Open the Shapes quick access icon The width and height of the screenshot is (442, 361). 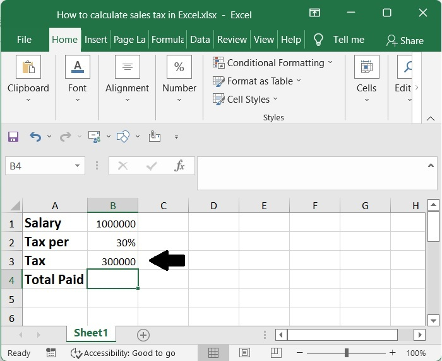[x=124, y=137]
